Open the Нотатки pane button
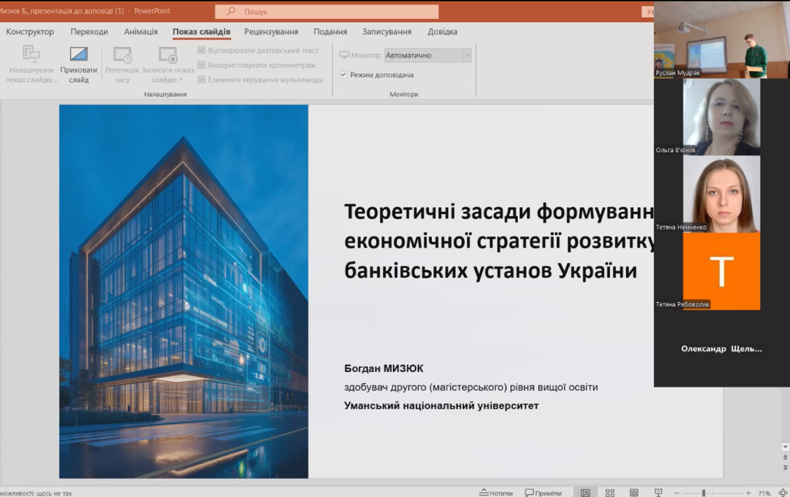This screenshot has width=790, height=497. [x=496, y=492]
